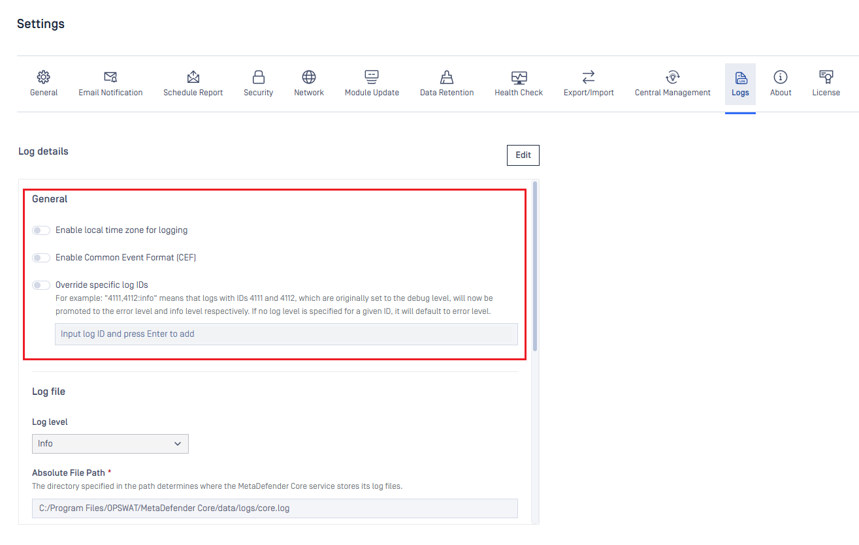Click the Schedule Report icon
This screenshot has height=545, width=859.
pos(193,77)
